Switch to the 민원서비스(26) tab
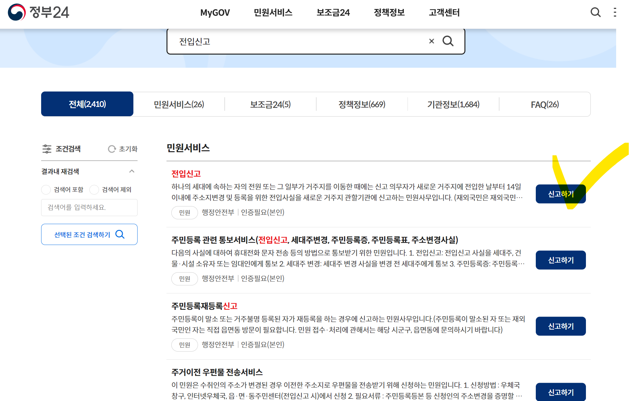The image size is (629, 401). click(x=179, y=104)
